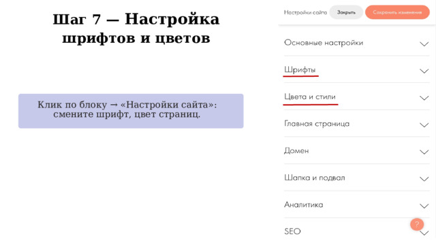Screen dimensions: 436x245
Task: Open the SEO section label
Action: coord(292,231)
